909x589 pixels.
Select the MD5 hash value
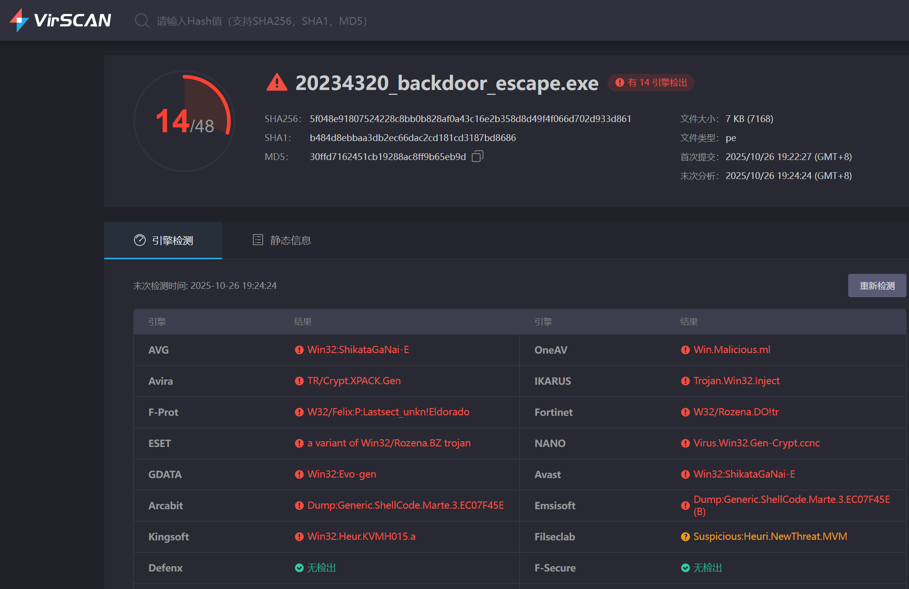[388, 157]
